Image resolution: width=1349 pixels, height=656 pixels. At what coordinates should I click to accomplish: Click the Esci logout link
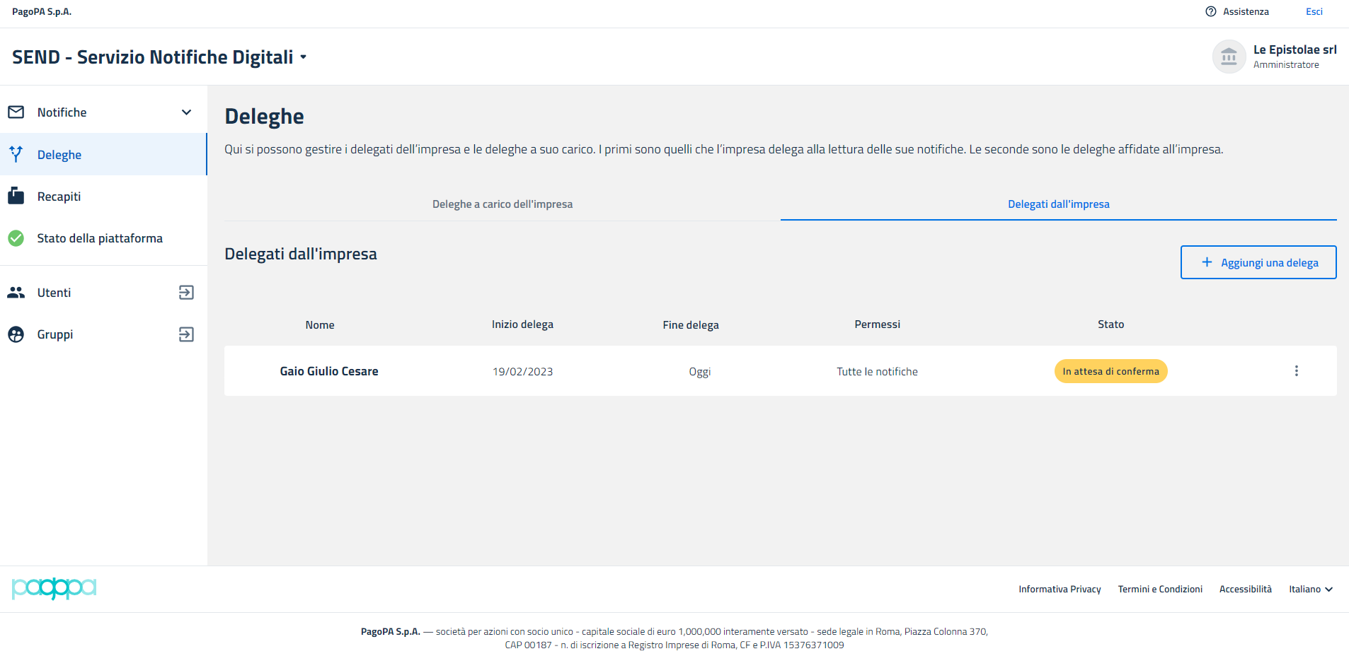[x=1314, y=11]
